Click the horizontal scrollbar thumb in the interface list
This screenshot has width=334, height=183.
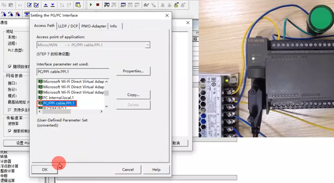(56, 111)
